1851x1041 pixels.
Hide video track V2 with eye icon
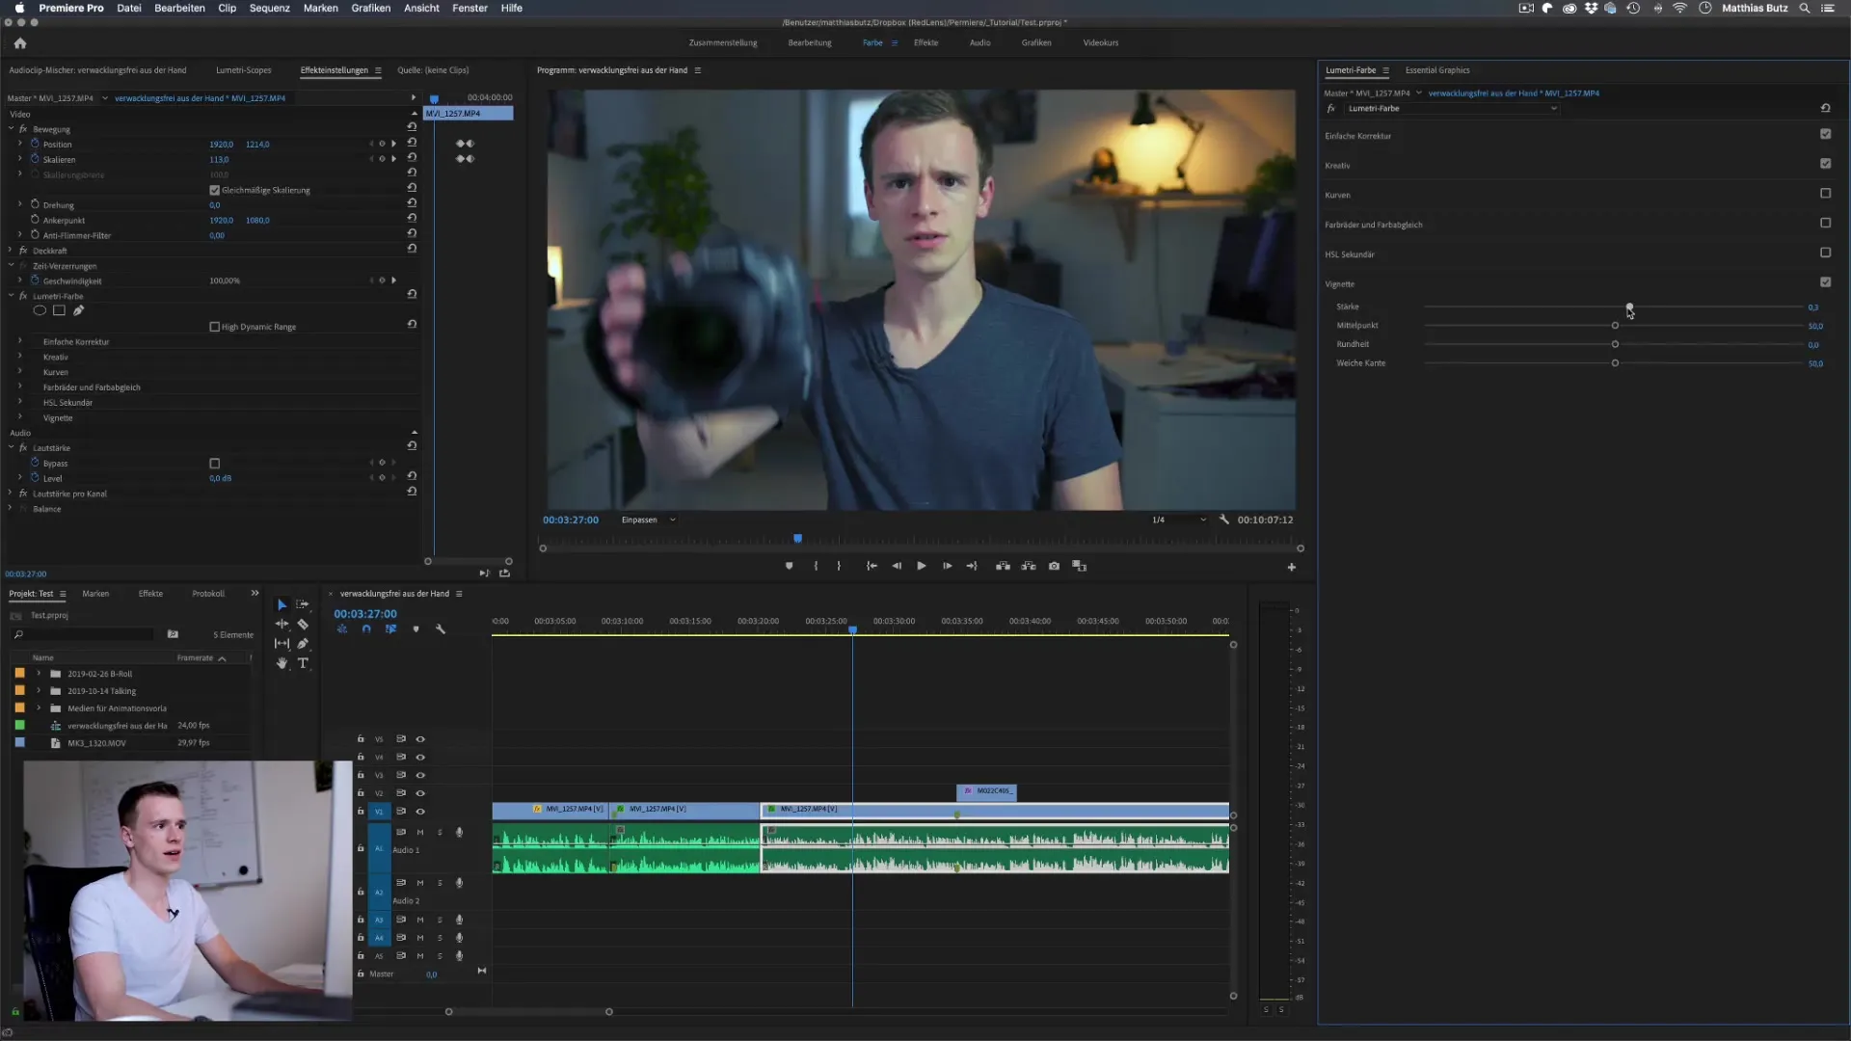[420, 793]
